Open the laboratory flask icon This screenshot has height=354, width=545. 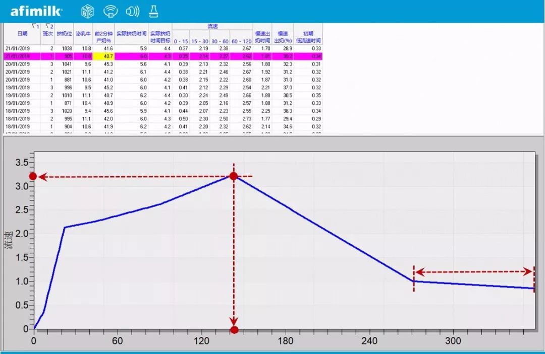(153, 11)
